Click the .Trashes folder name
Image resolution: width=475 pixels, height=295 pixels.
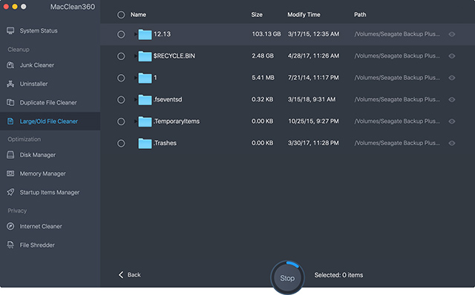(x=165, y=143)
